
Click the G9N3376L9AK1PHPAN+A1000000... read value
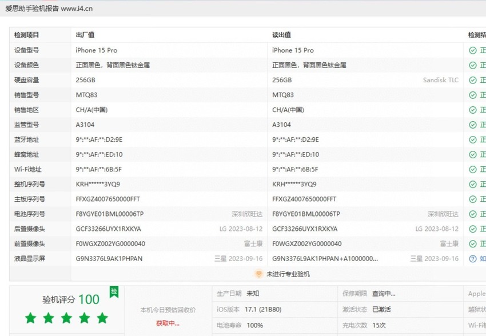[x=325, y=258]
